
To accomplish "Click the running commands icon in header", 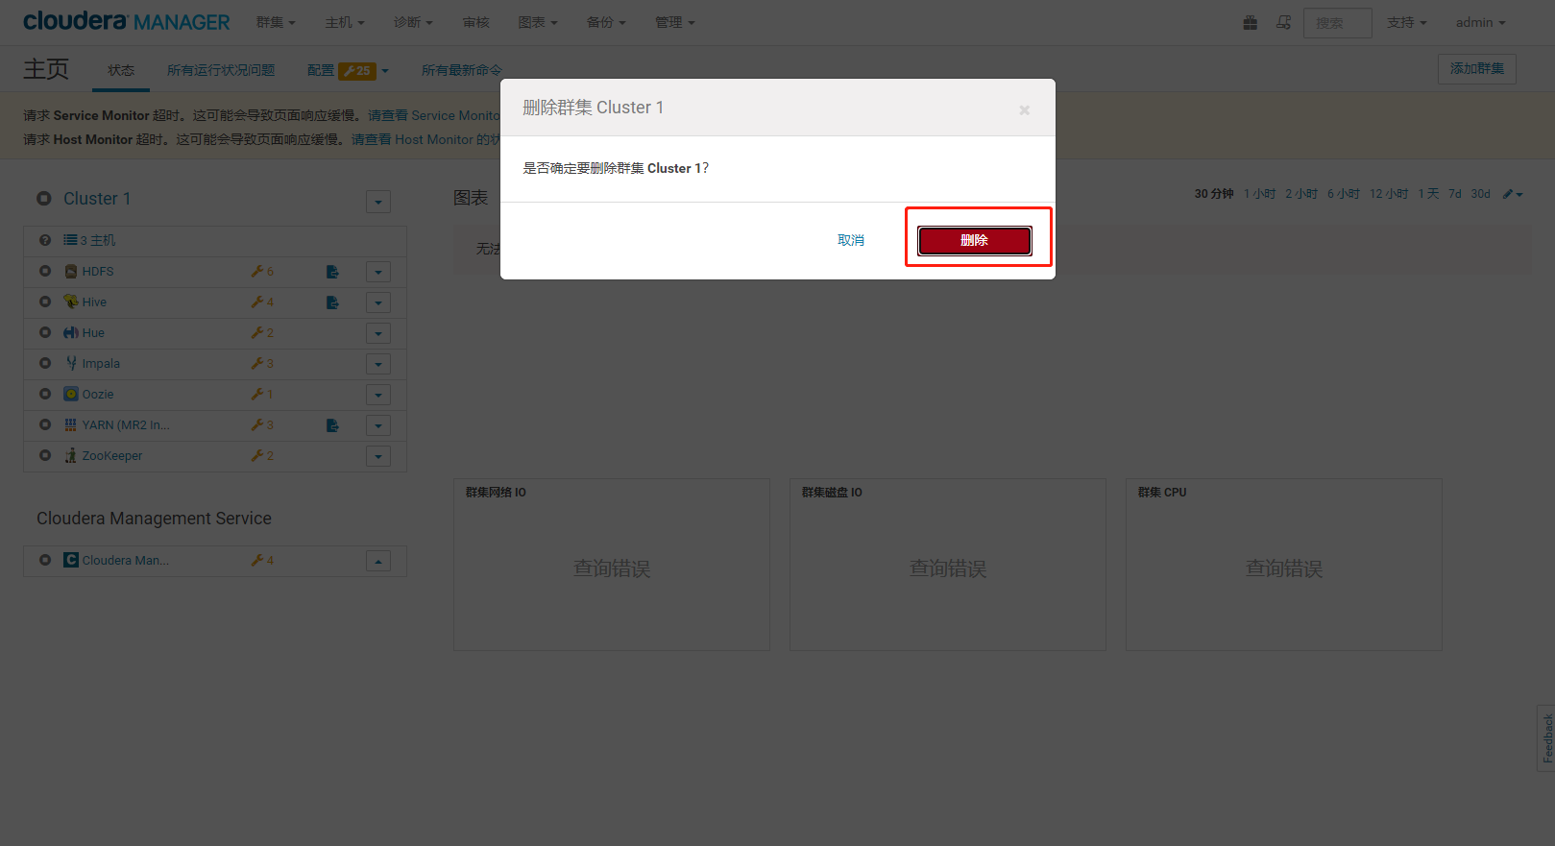I will tap(1283, 22).
